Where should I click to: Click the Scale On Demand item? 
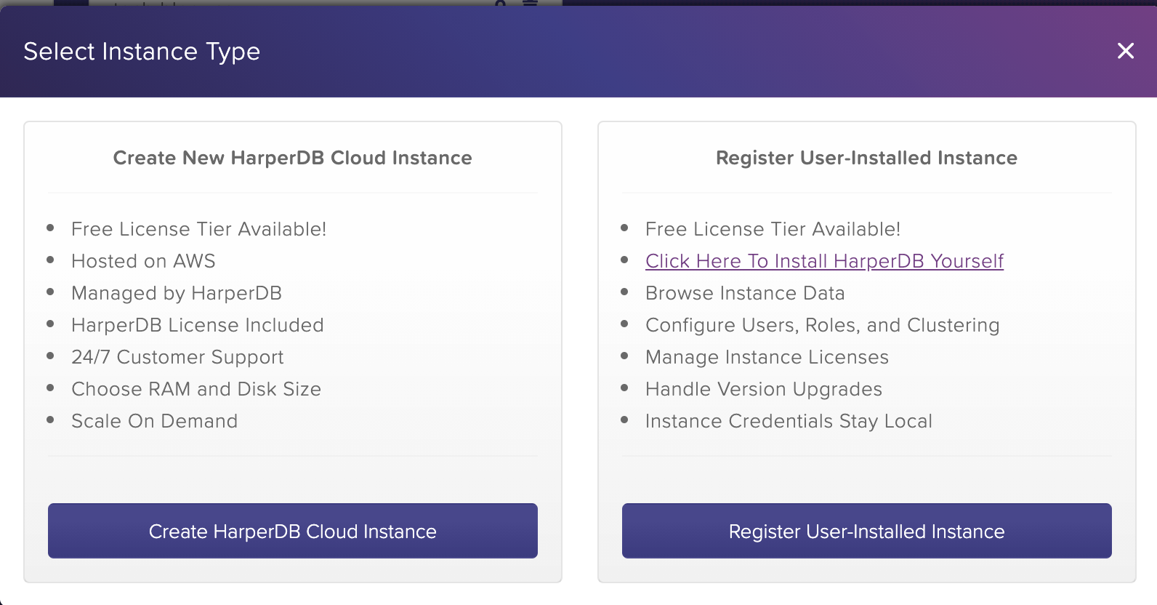tap(154, 421)
